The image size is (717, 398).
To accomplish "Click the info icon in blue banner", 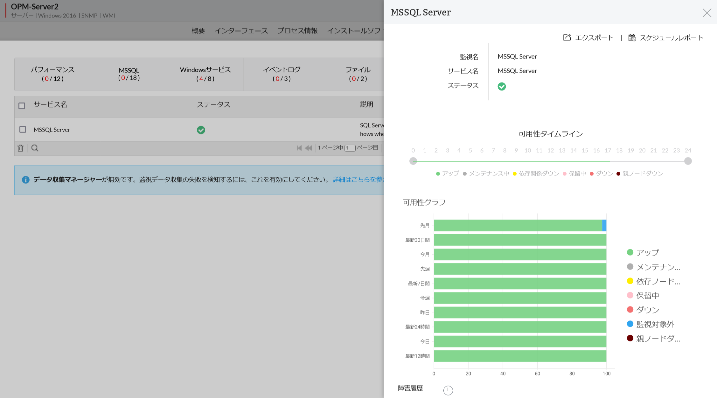I will click(26, 180).
